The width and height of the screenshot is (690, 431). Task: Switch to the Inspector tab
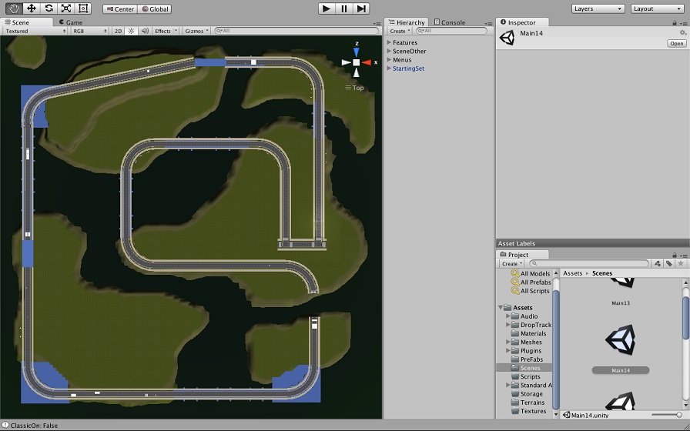click(522, 22)
